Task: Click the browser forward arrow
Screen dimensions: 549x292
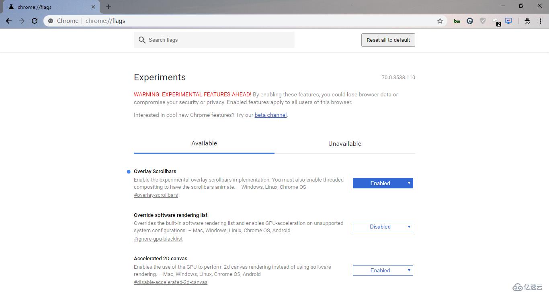Action: [x=22, y=21]
